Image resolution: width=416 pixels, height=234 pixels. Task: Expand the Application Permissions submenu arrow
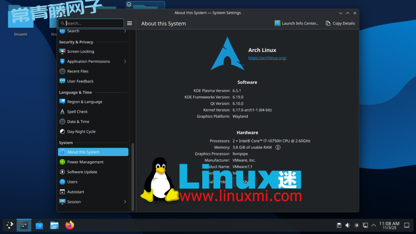click(125, 61)
